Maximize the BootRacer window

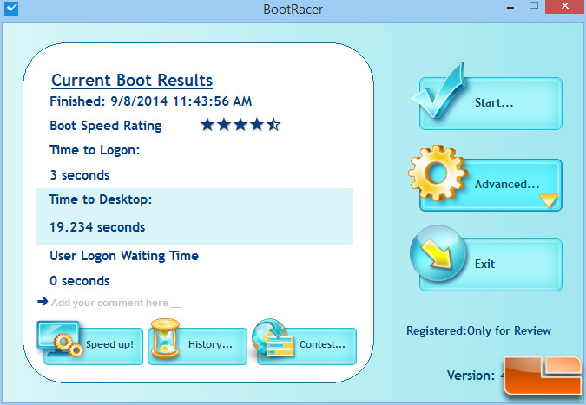click(x=534, y=5)
